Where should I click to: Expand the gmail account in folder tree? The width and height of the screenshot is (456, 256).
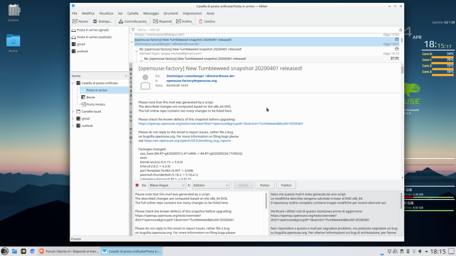(x=73, y=119)
